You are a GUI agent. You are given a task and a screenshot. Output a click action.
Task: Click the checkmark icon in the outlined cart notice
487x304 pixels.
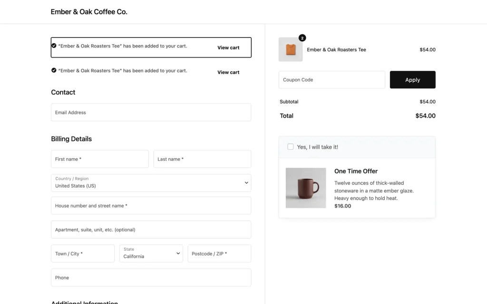click(54, 46)
